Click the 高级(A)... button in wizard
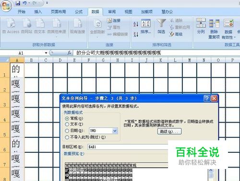Viewport: 240px width, 181px height. point(169,132)
